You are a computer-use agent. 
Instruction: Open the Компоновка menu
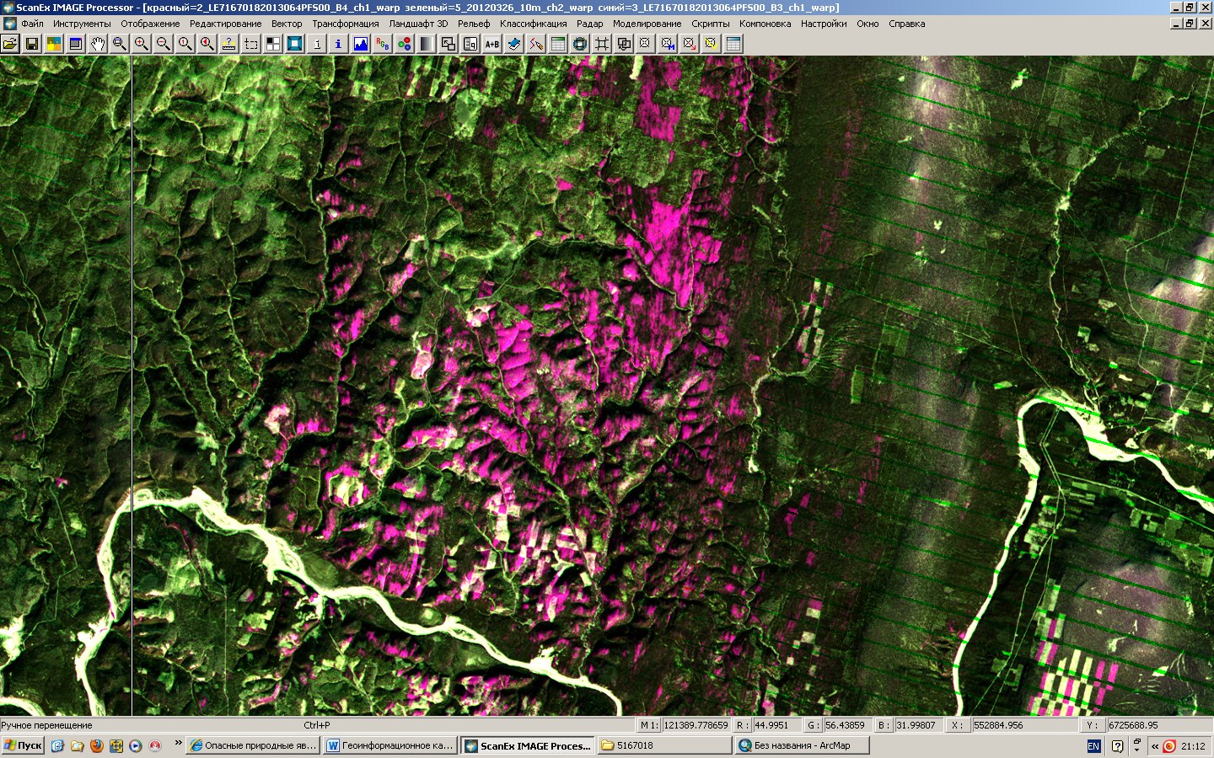click(765, 24)
